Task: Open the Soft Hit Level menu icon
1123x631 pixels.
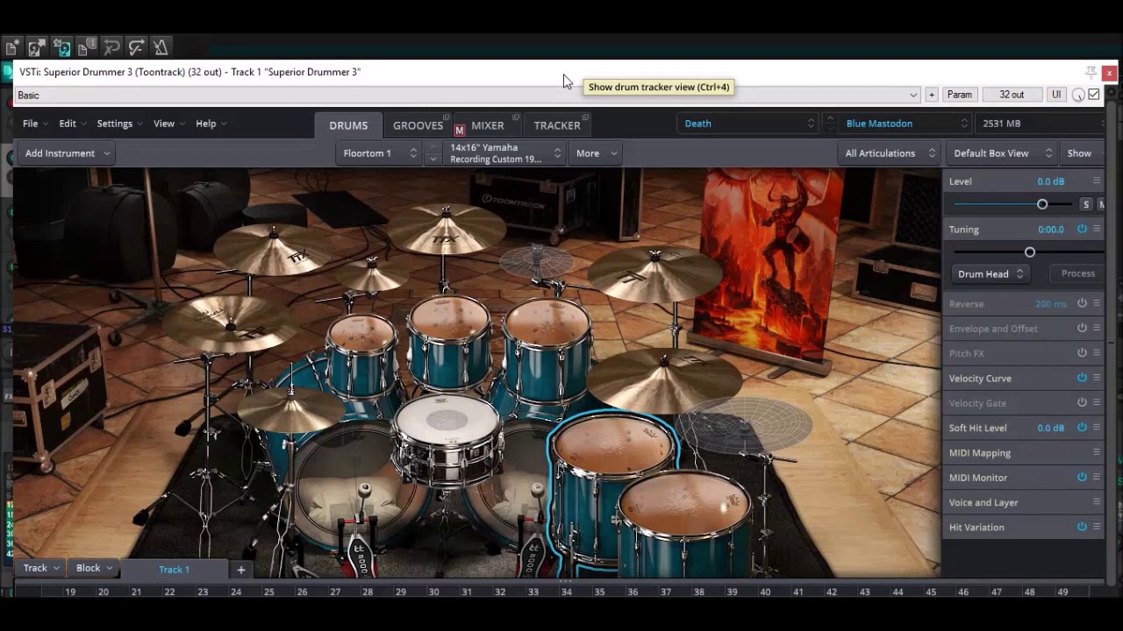Action: (x=1097, y=428)
